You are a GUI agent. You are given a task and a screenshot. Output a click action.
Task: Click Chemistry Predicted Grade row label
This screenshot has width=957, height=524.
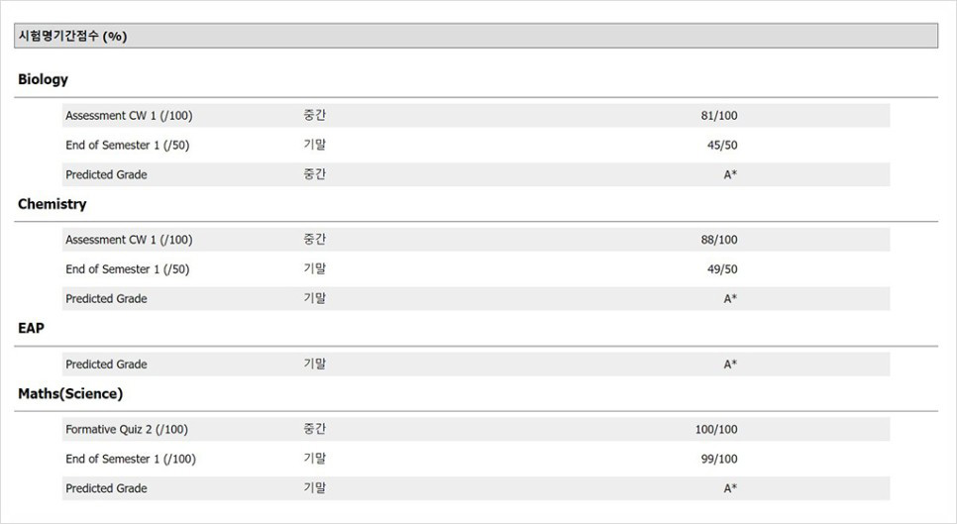point(106,299)
